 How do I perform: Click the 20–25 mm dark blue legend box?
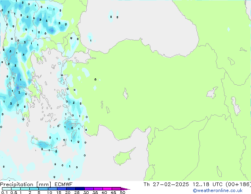pos(70,189)
